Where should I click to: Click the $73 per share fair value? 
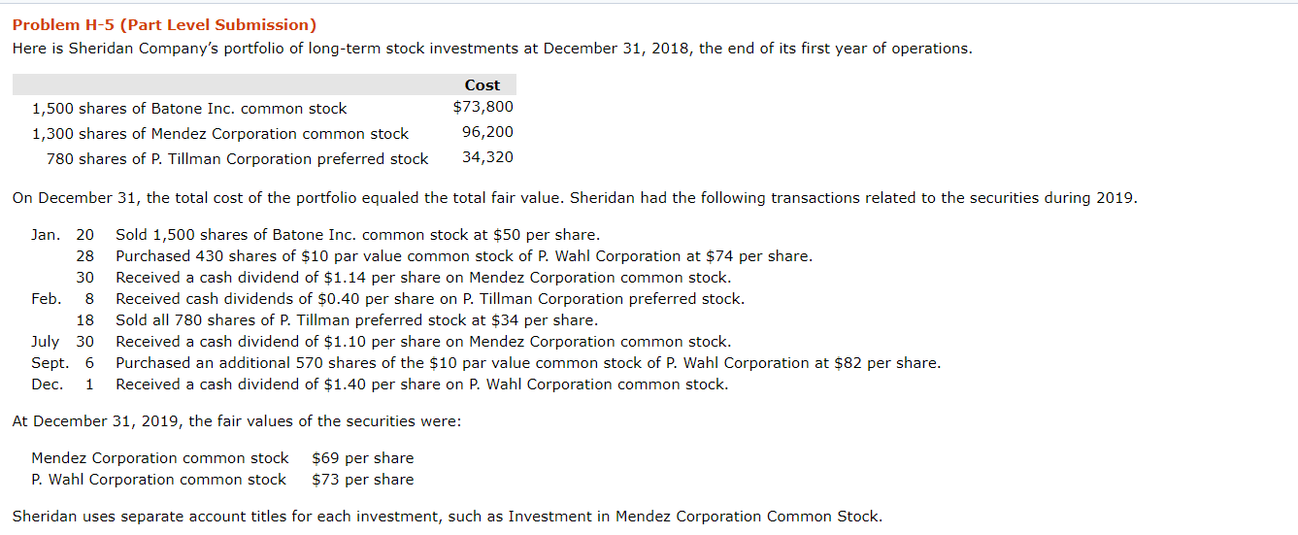(x=362, y=480)
